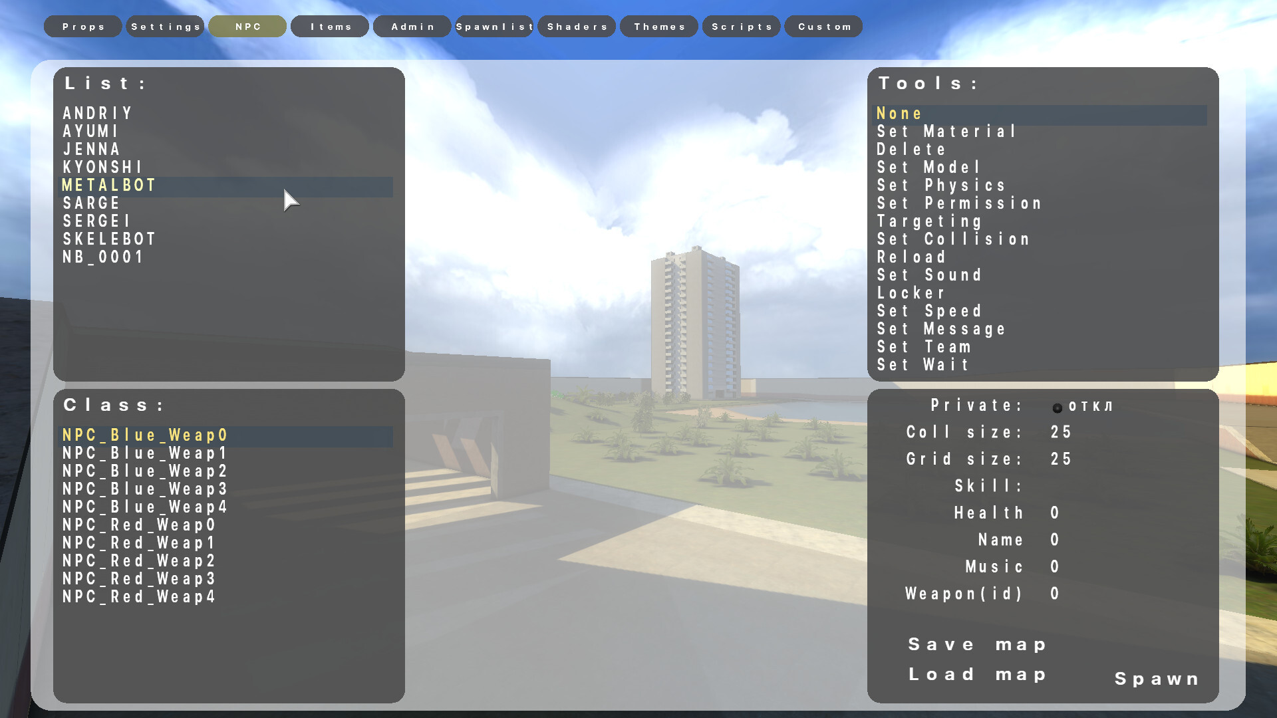Image resolution: width=1277 pixels, height=718 pixels.
Task: Choose NB_0001 list entry
Action: 103,257
